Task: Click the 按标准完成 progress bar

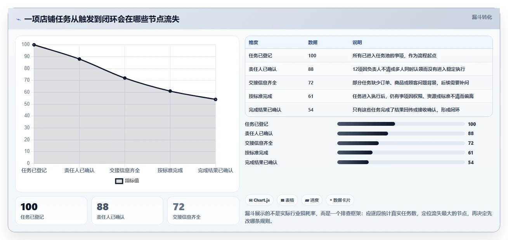Action: point(401,153)
